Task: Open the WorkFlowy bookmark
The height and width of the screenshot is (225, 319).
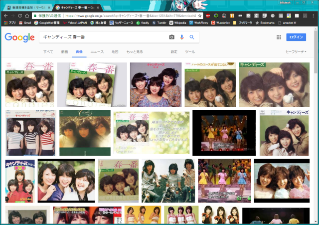Action: pos(198,23)
